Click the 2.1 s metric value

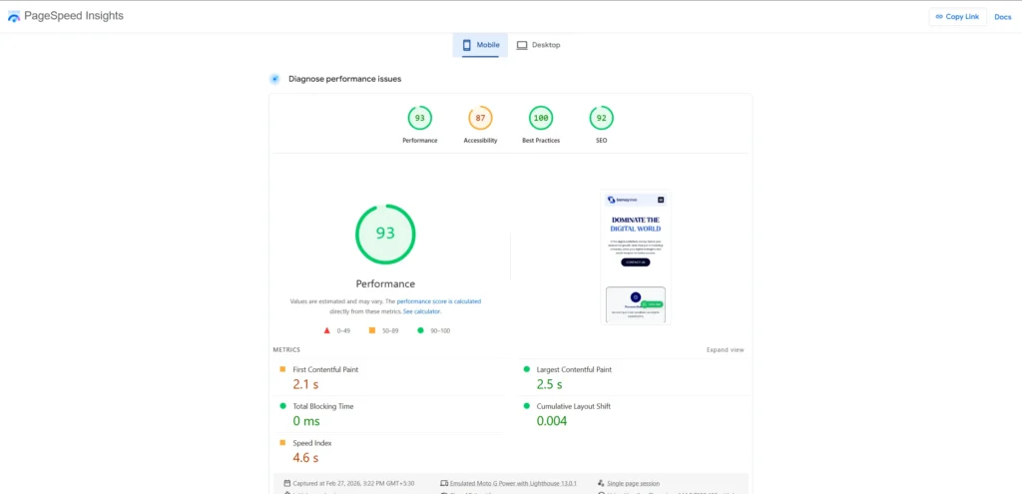click(305, 384)
